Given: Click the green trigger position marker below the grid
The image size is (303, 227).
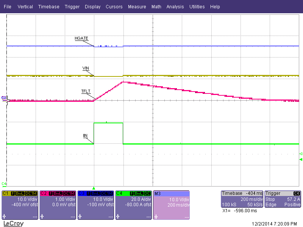Looking at the screenshot, I should coord(94,187).
